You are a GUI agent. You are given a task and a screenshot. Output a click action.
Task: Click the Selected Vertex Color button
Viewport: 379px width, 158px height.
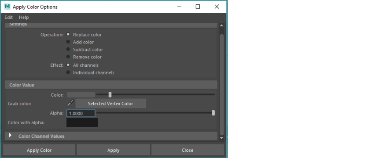click(110, 104)
